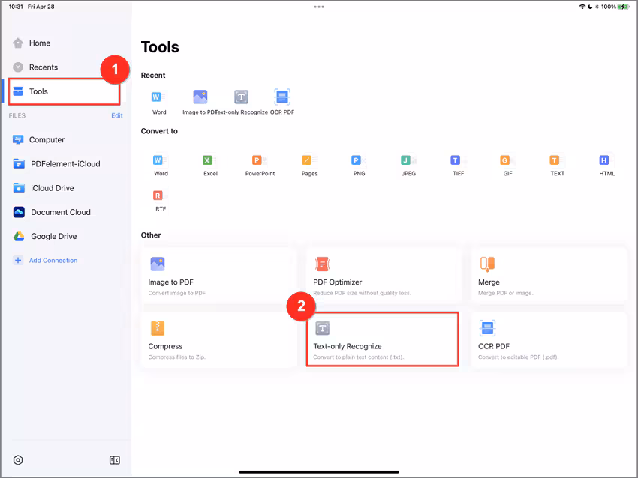Open the Merge tool card

pyautogui.click(x=549, y=276)
